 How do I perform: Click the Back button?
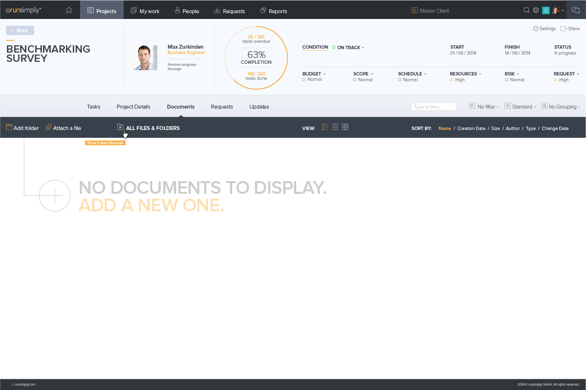point(20,30)
